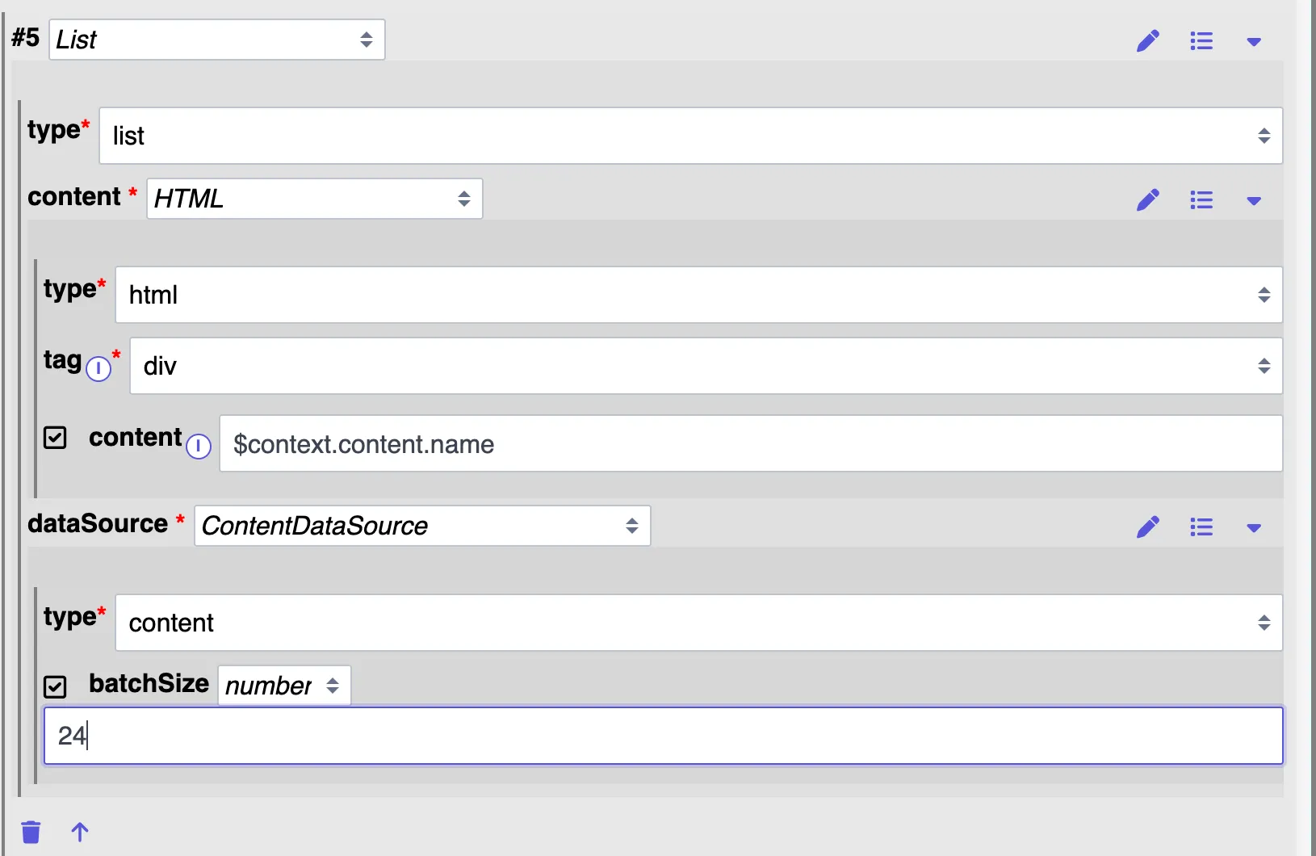Open the type dropdown showing content
The width and height of the screenshot is (1316, 856).
pos(699,623)
